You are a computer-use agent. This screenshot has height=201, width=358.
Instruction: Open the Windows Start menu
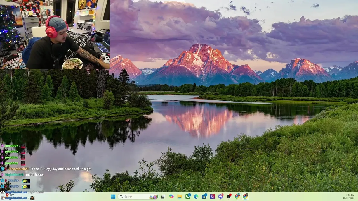(x=113, y=197)
